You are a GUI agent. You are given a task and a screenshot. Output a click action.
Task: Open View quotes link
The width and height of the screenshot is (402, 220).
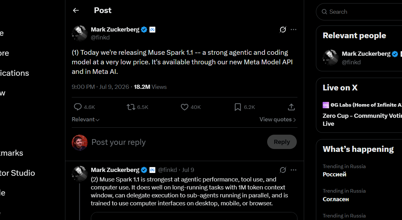[278, 119]
